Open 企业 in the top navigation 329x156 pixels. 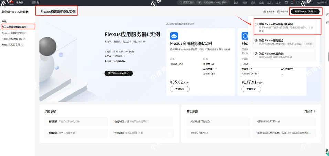pos(262,3)
